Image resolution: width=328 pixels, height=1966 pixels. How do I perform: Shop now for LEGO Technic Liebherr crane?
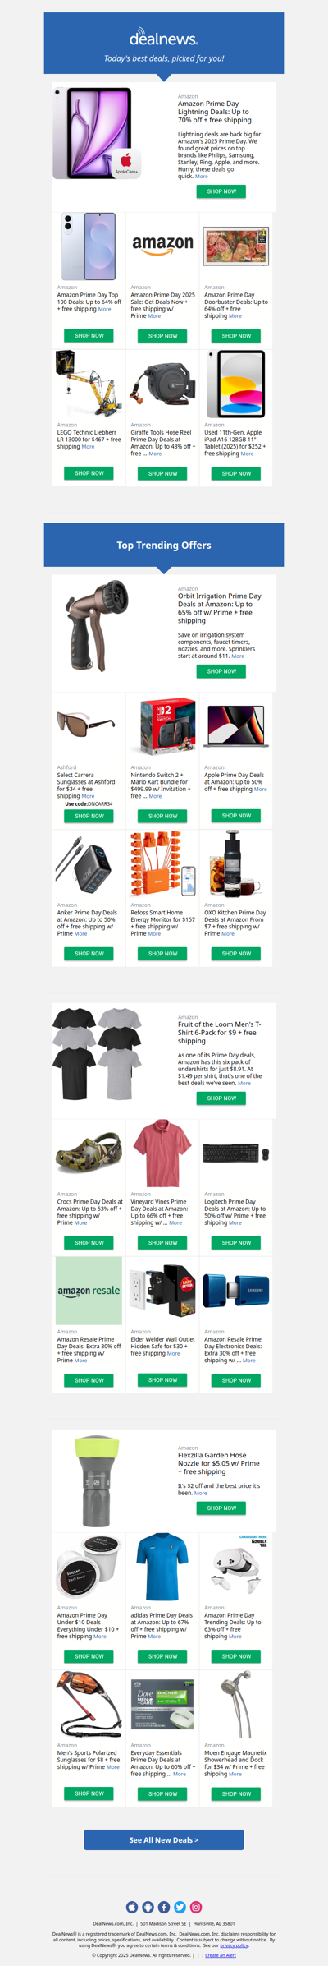(x=89, y=473)
